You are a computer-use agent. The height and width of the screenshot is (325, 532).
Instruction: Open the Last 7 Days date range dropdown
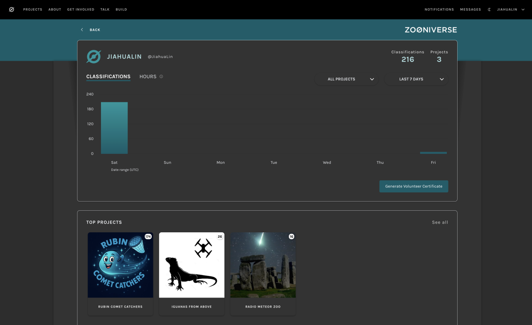(x=416, y=79)
